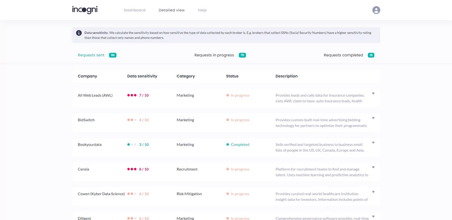Click the 7 / 10 sensitivity score
The width and height of the screenshot is (452, 220).
(144, 95)
